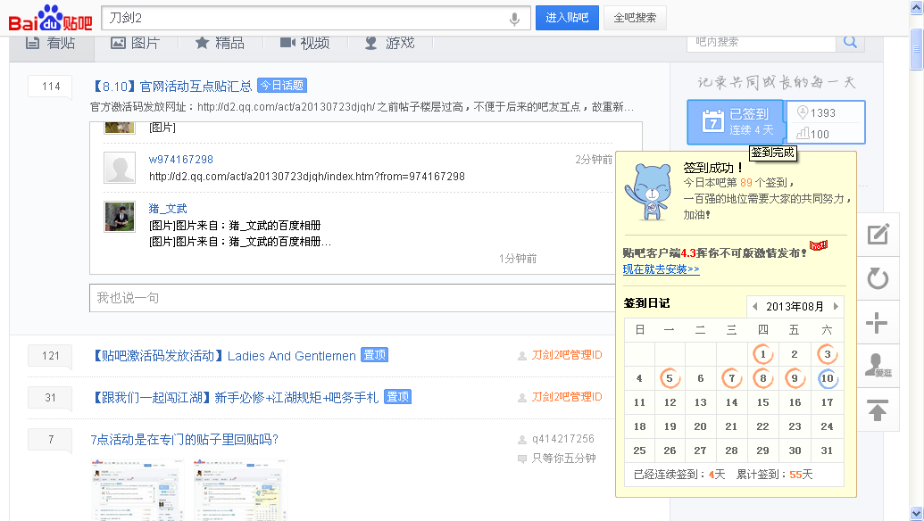Select day 8 in sign-in calendar
The image size is (924, 521).
click(762, 378)
